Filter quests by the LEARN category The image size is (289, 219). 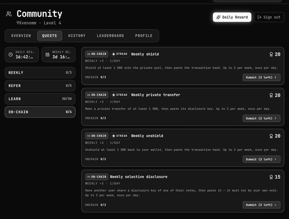coord(40,99)
